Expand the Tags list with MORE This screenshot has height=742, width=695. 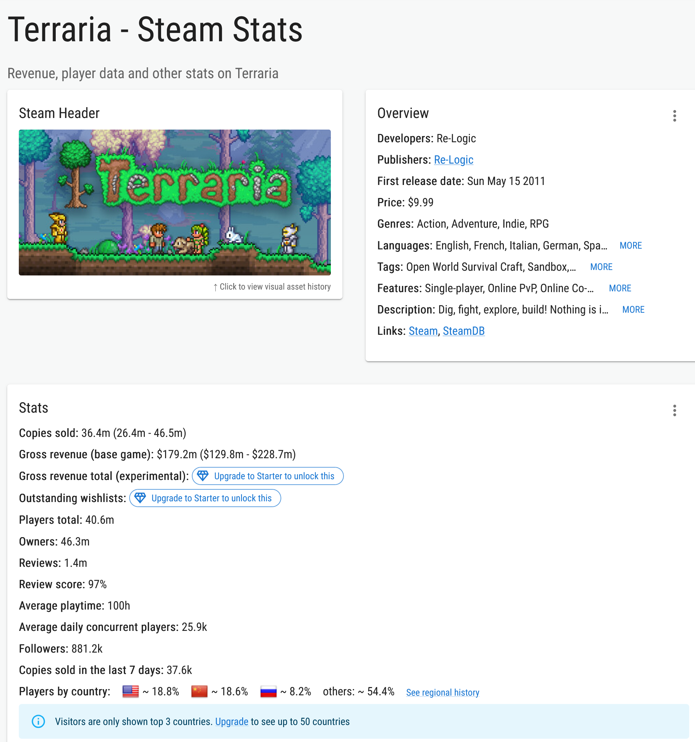601,267
